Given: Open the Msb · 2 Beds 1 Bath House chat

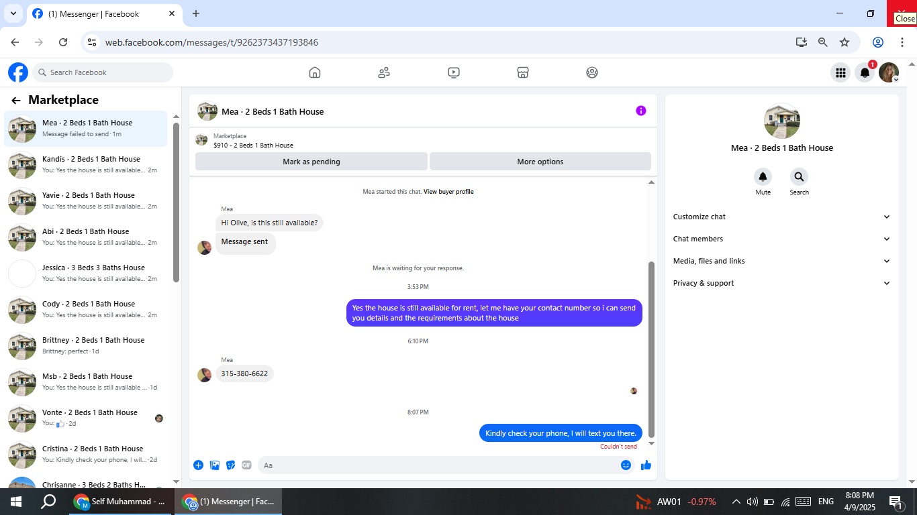Looking at the screenshot, I should (x=86, y=382).
